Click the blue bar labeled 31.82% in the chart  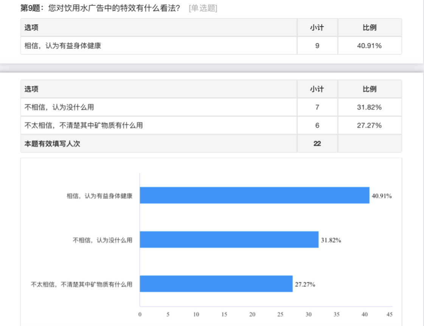pyautogui.click(x=229, y=240)
